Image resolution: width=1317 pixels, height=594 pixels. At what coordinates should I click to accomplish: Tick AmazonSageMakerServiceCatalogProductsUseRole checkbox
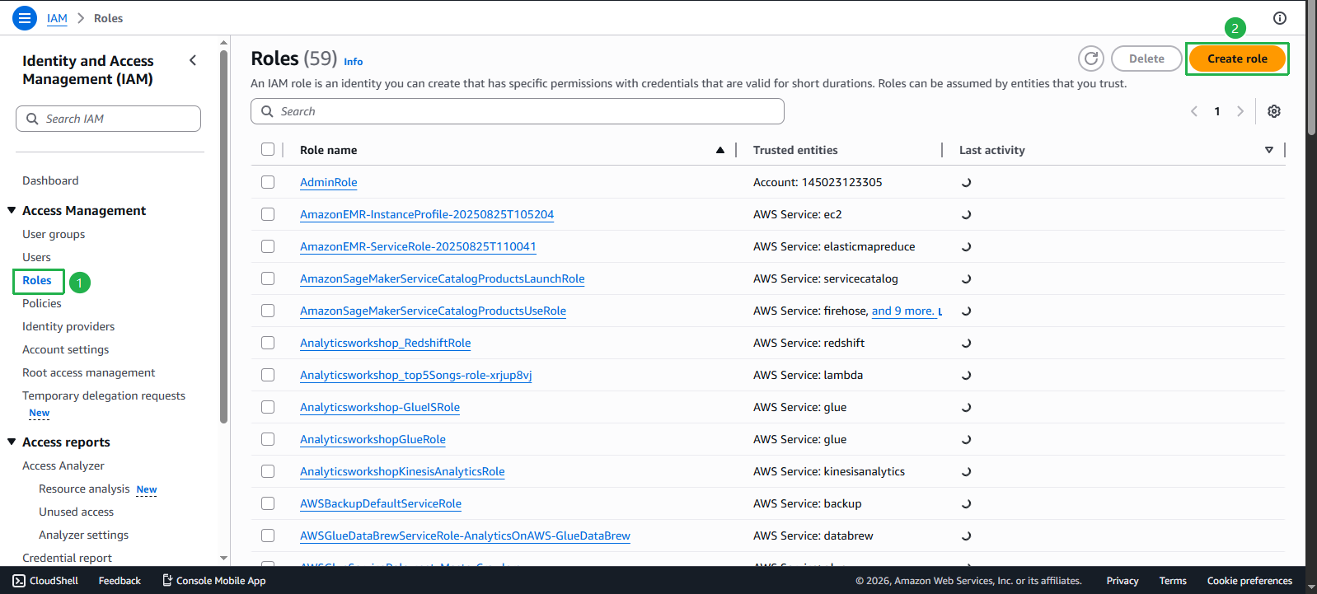click(x=268, y=311)
